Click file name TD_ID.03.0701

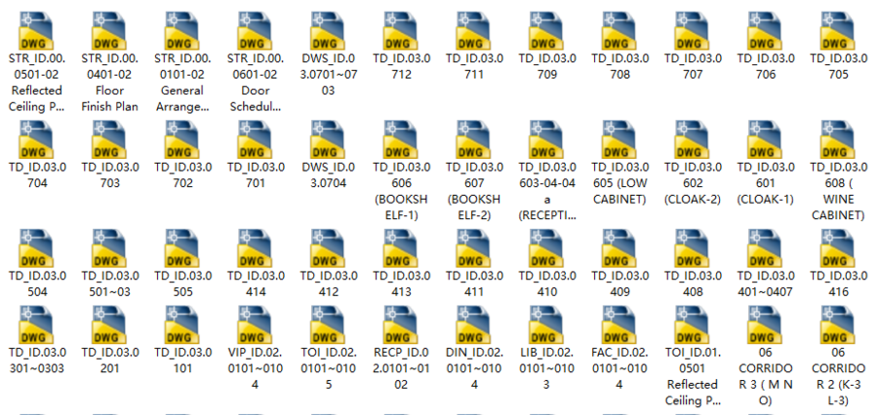point(256,175)
